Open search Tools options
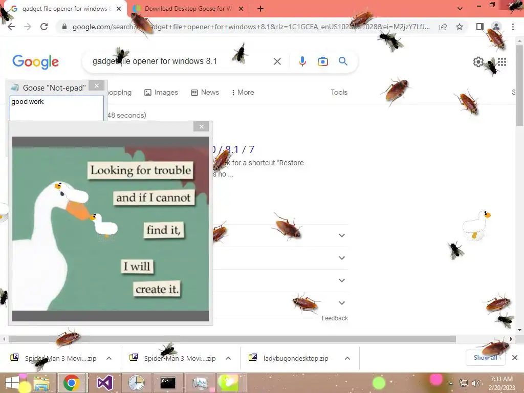524x393 pixels. click(339, 93)
